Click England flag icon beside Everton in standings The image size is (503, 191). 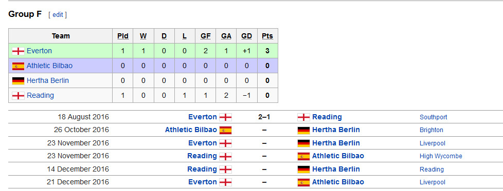pyautogui.click(x=18, y=51)
